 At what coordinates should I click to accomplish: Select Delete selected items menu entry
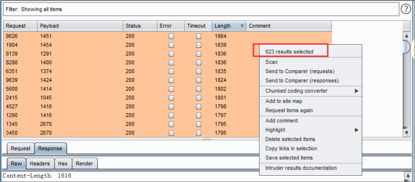pyautogui.click(x=290, y=139)
